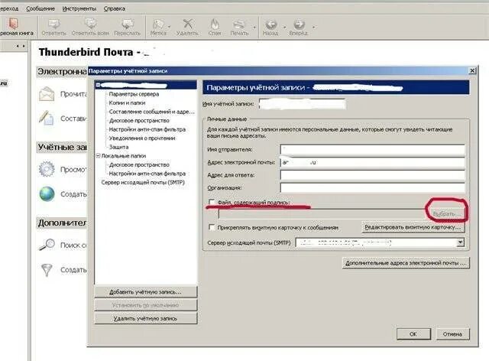This screenshot has width=489, height=361.
Task: Select Параметры сервера in the tree
Action: coord(134,94)
